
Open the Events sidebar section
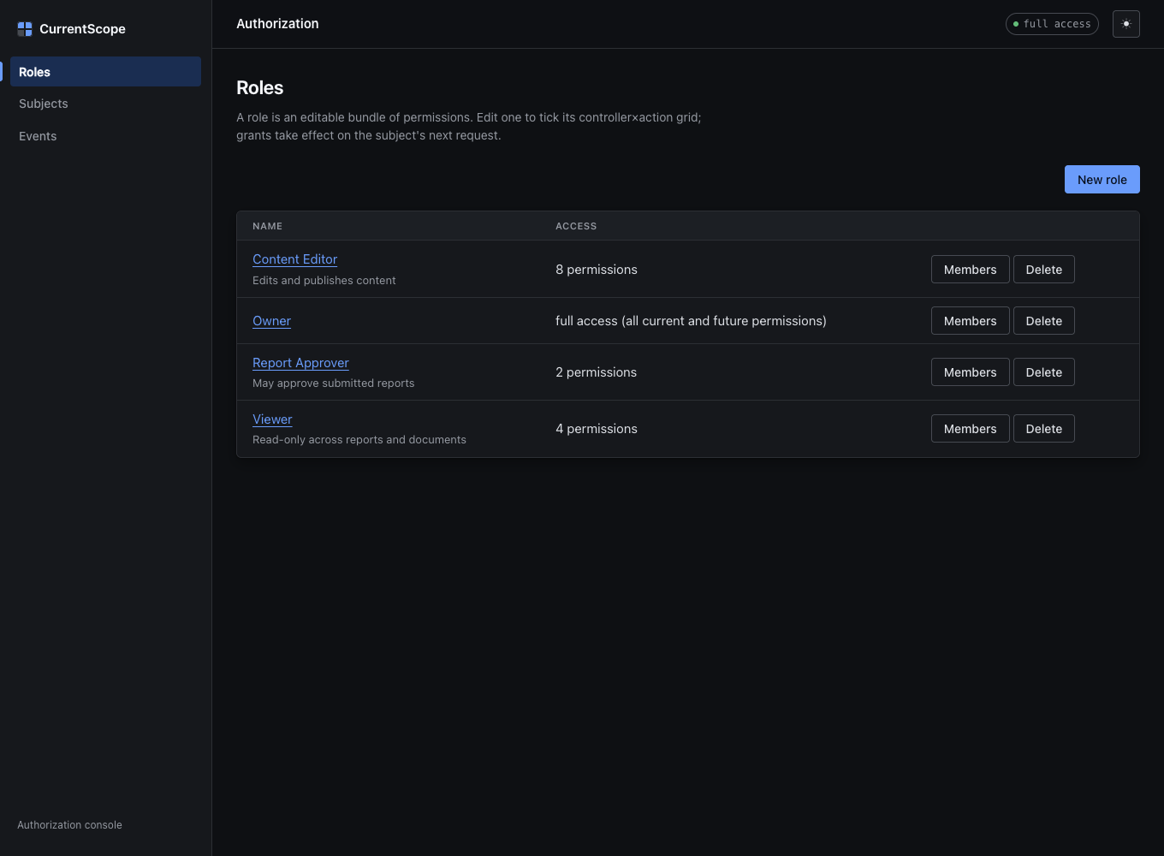pos(105,136)
